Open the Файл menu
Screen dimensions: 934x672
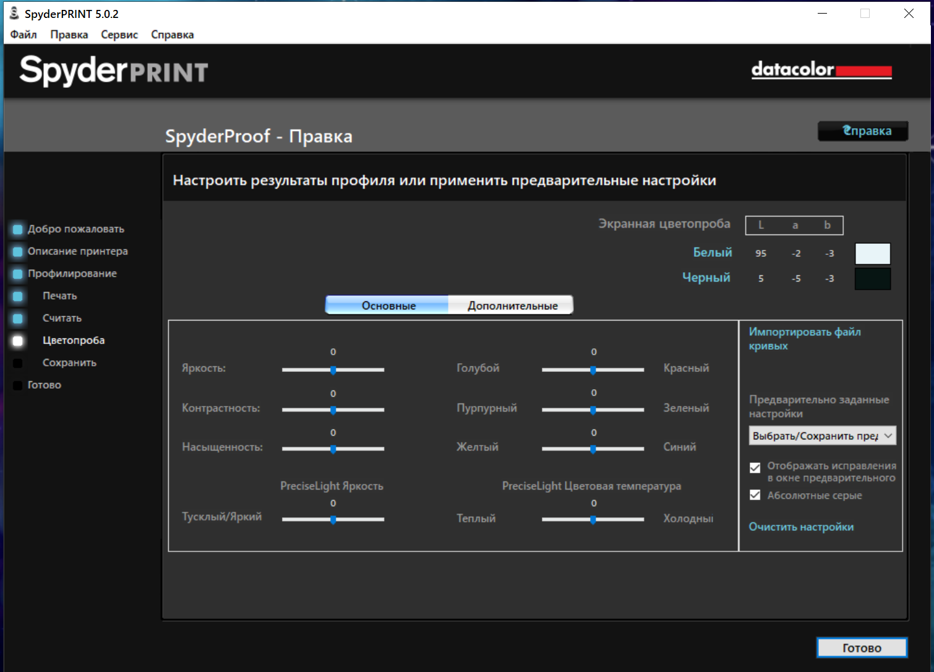click(24, 35)
